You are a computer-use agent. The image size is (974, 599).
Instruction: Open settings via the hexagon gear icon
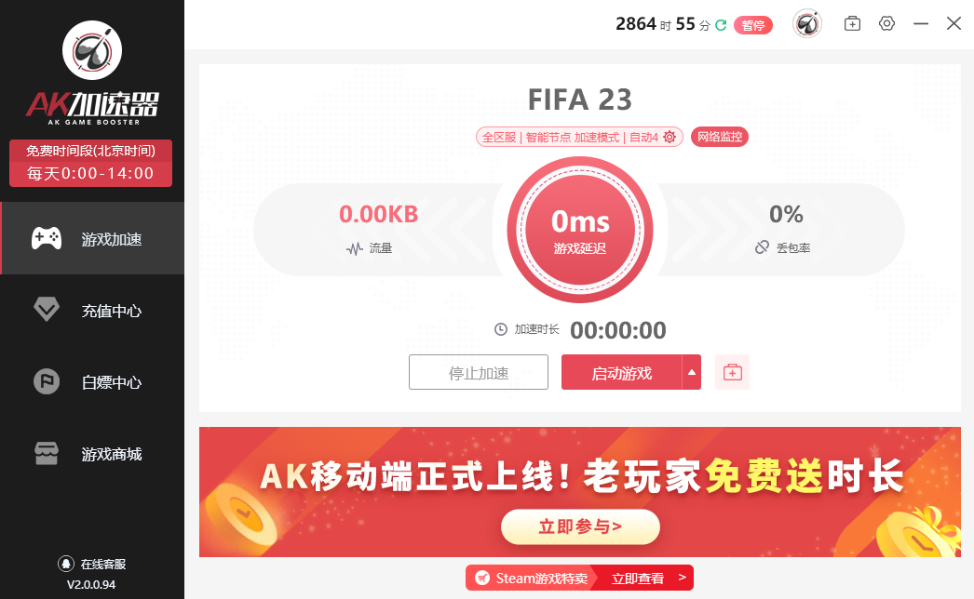(x=887, y=23)
